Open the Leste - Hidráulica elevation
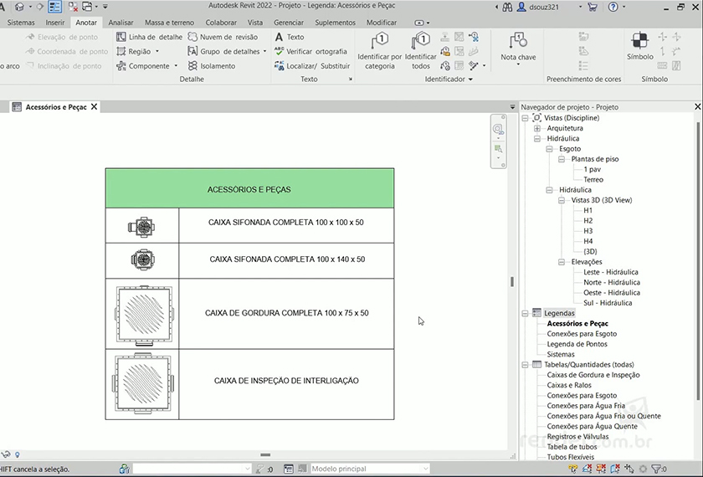The height and width of the screenshot is (477, 703). (610, 272)
